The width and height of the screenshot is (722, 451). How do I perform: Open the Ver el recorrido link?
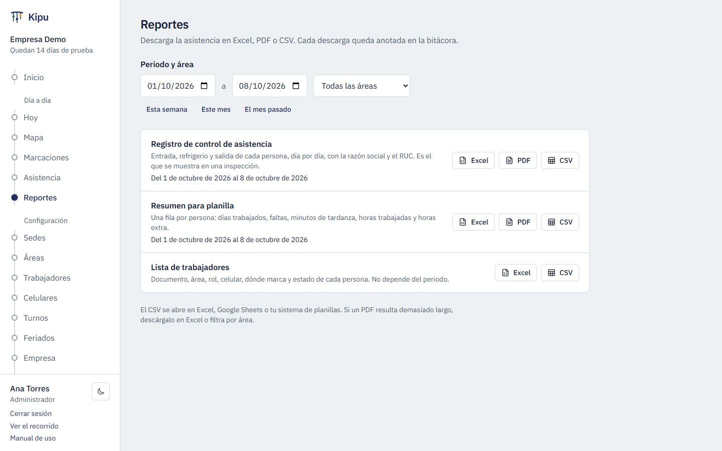(x=34, y=426)
